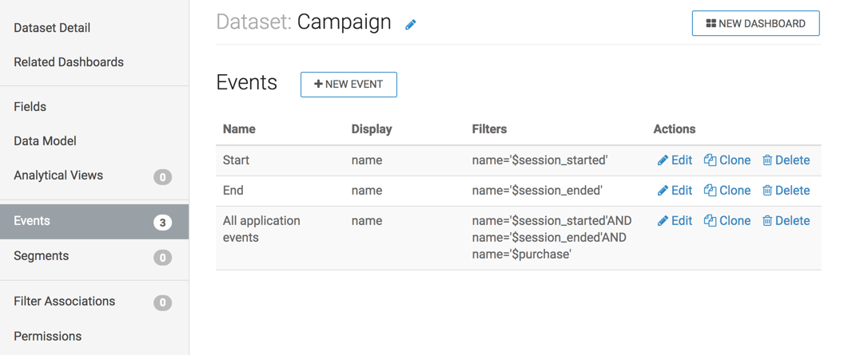Go to Related Dashboards
This screenshot has width=844, height=355.
point(69,62)
